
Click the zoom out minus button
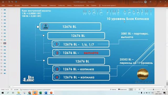tap(147, 89)
